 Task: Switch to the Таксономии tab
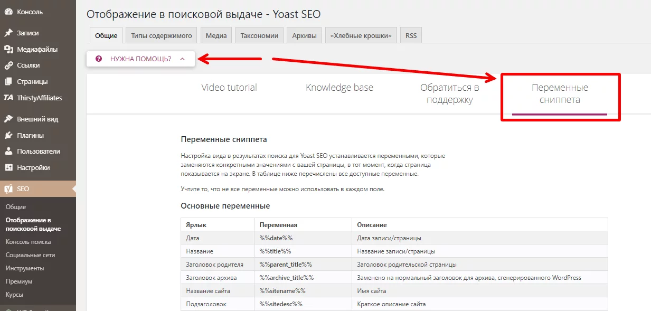click(259, 35)
